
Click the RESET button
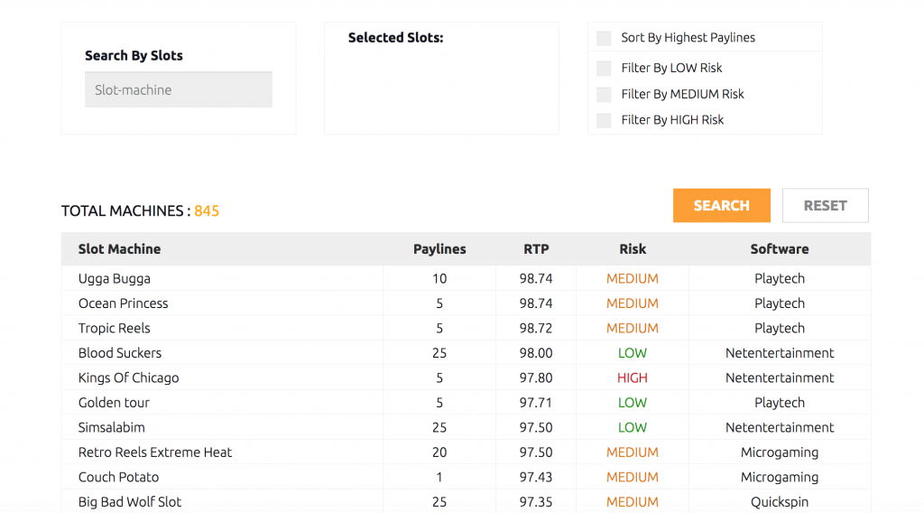825,205
